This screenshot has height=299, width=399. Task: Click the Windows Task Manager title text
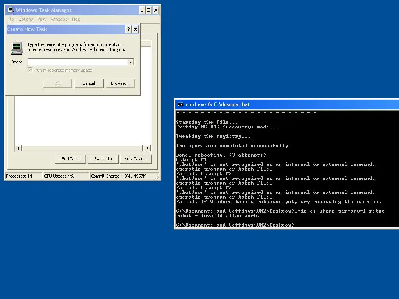pos(44,10)
